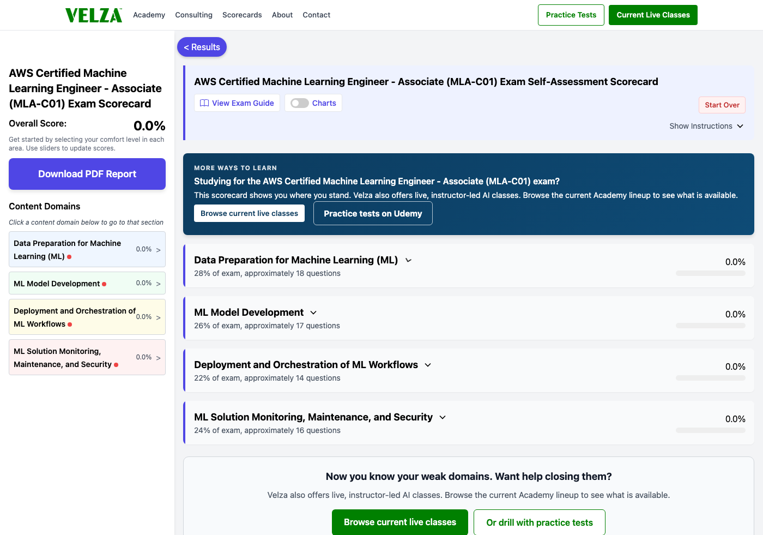Click Practice tests on Udemy button
Image resolution: width=763 pixels, height=535 pixels.
[x=373, y=213]
